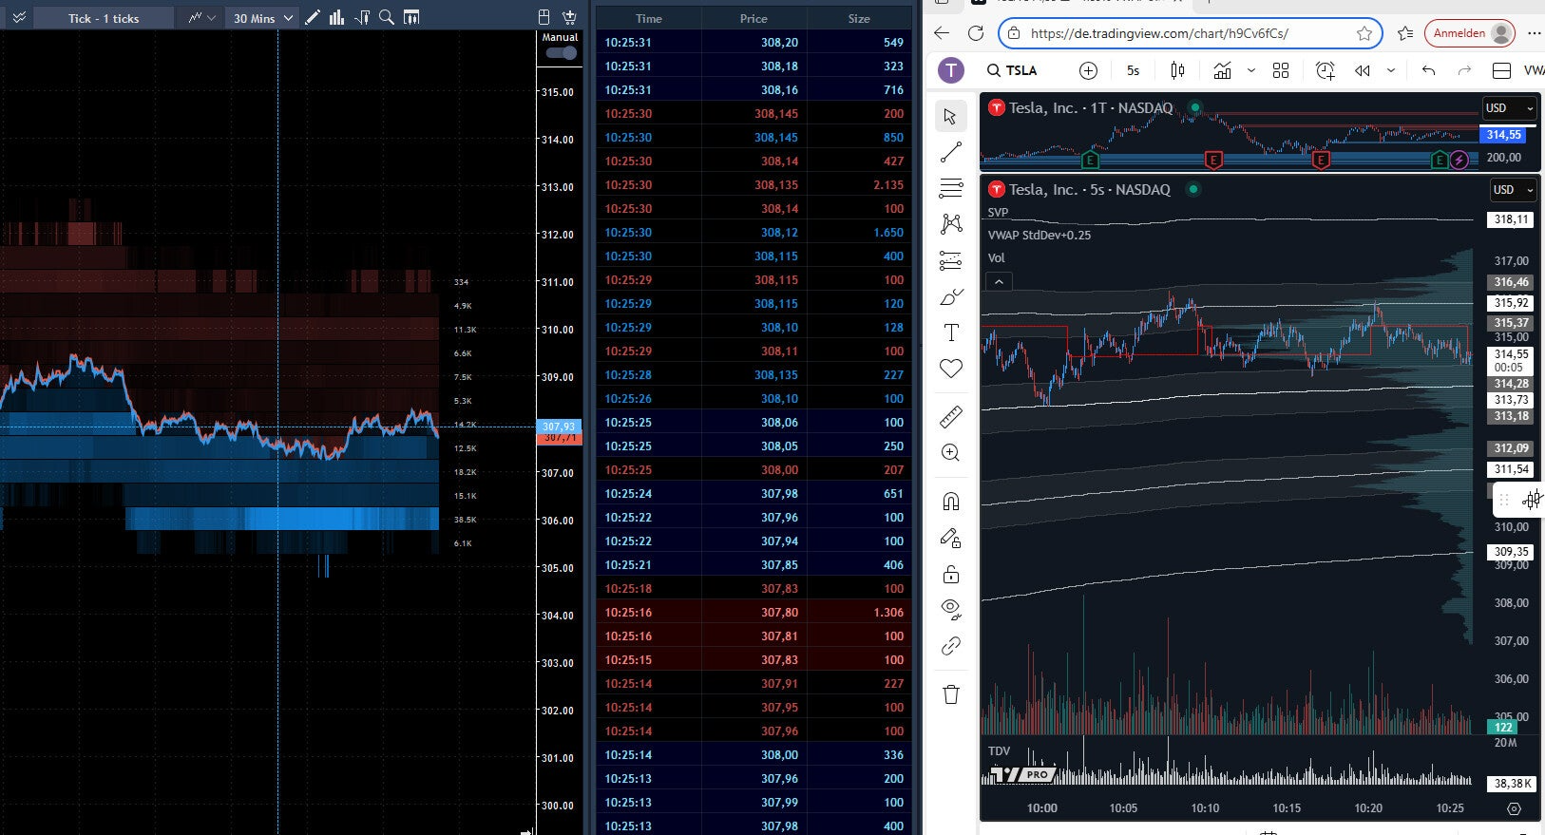Click the Anmelden sign-in button
This screenshot has height=835, width=1545.
(1470, 33)
